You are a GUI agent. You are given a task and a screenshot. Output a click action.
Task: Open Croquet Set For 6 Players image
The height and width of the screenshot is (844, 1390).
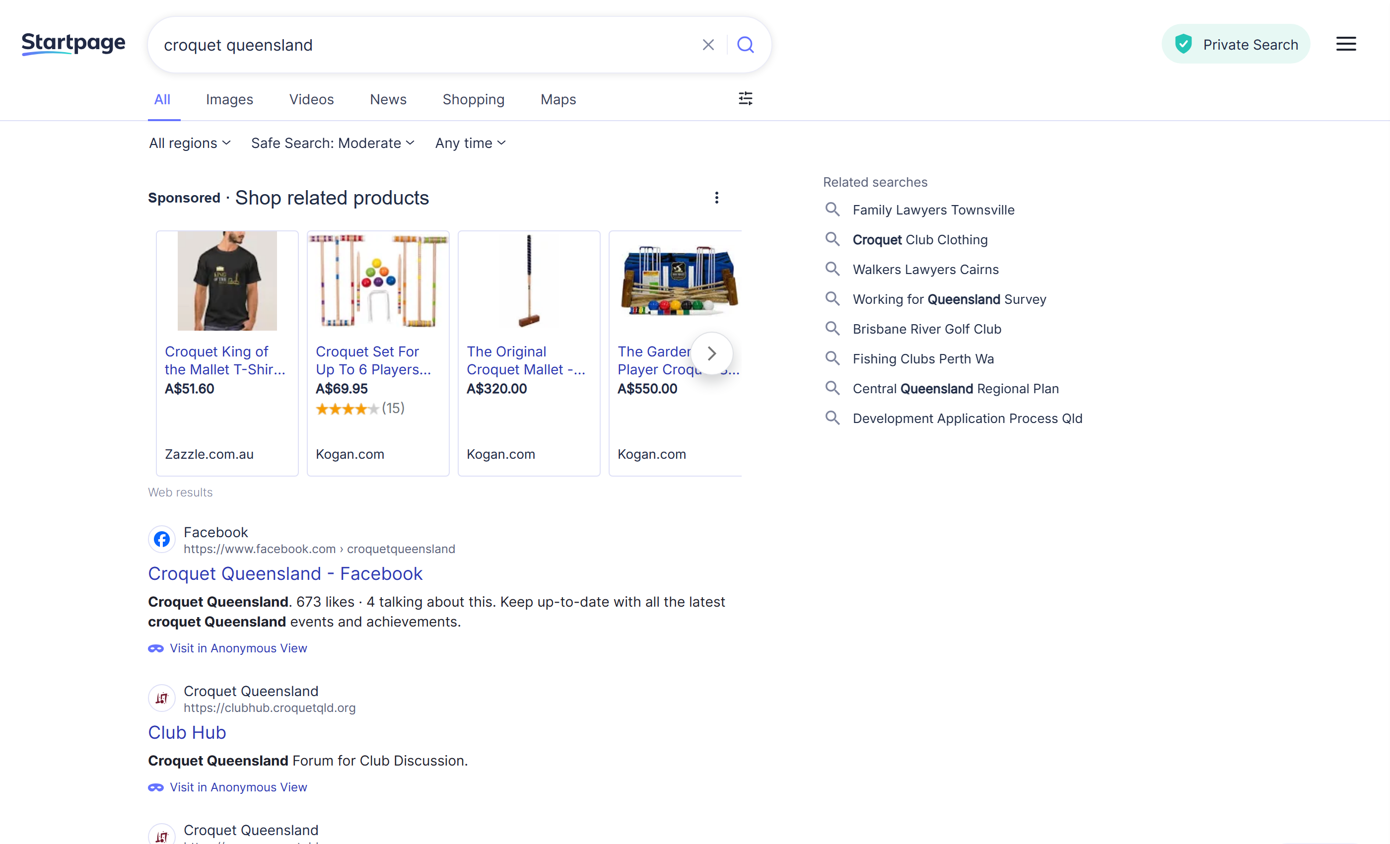pos(378,281)
